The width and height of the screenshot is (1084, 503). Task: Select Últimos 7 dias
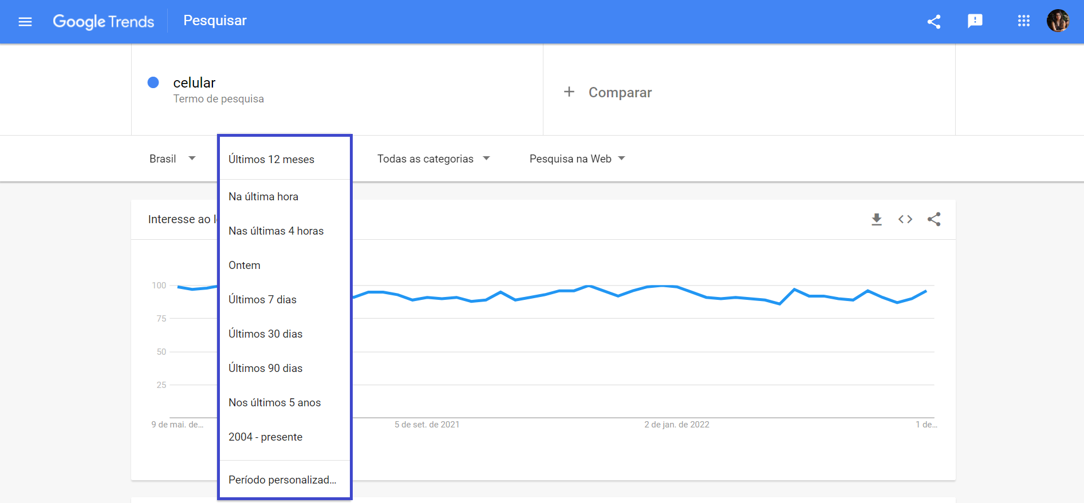285,299
